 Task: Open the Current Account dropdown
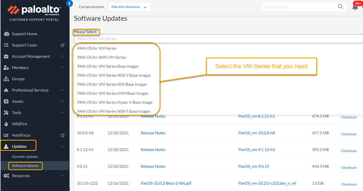click(x=129, y=7)
